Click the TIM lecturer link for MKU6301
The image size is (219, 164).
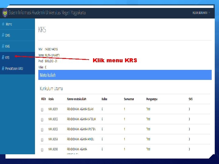click(x=148, y=109)
